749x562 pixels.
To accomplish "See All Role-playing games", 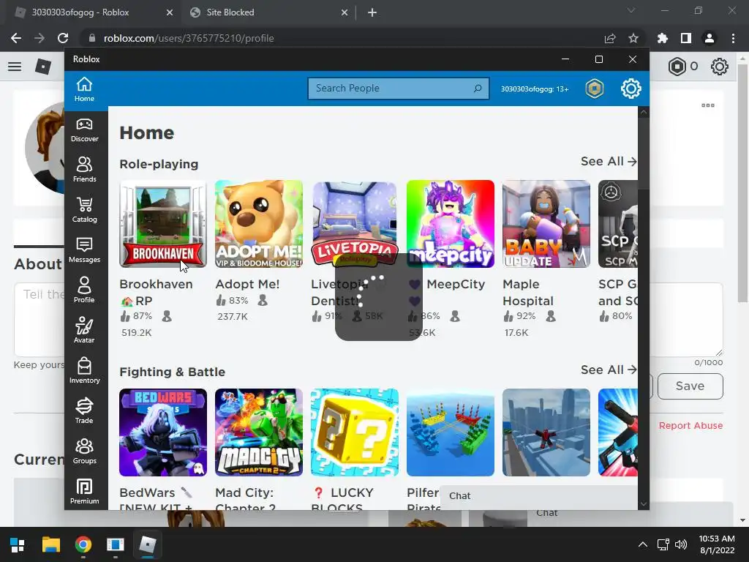I will tap(609, 162).
